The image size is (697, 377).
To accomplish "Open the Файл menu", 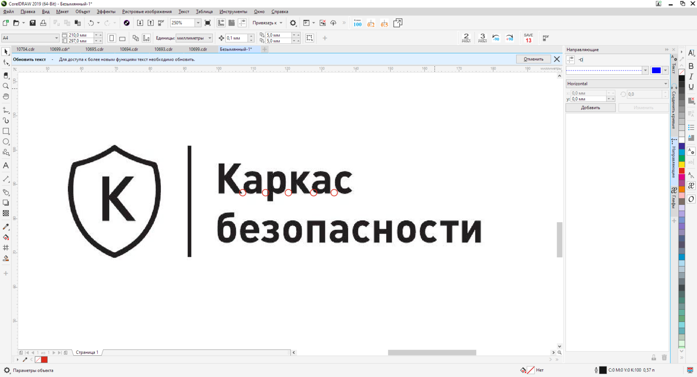I will (x=8, y=12).
